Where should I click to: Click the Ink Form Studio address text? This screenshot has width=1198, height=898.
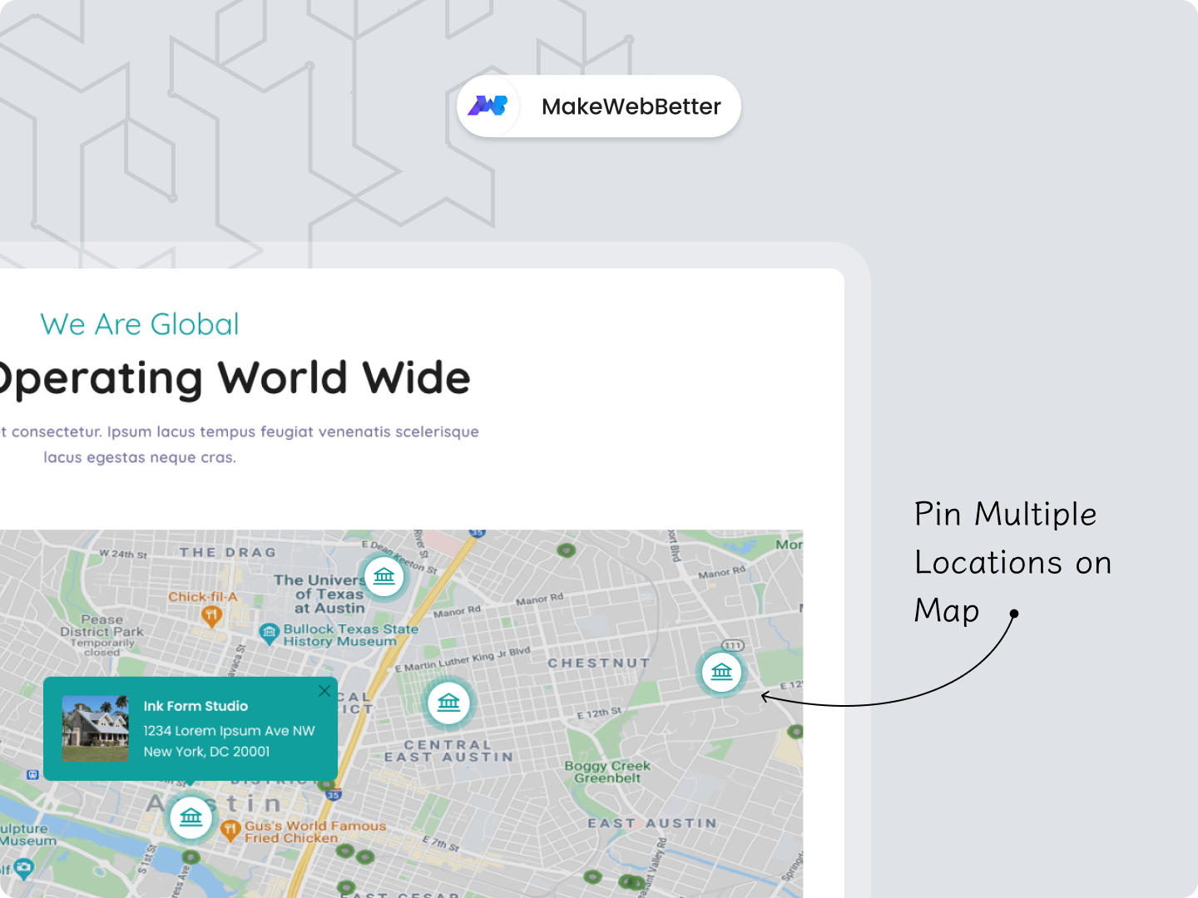[x=229, y=741]
